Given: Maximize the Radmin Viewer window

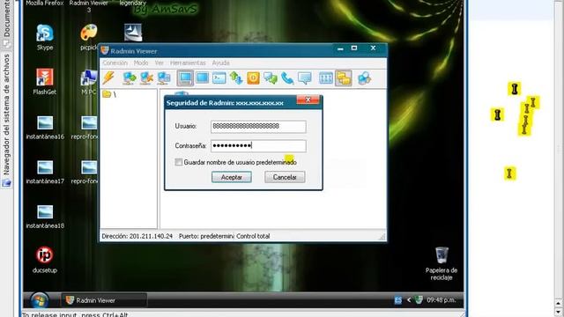Looking at the screenshot, I should click(354, 48).
